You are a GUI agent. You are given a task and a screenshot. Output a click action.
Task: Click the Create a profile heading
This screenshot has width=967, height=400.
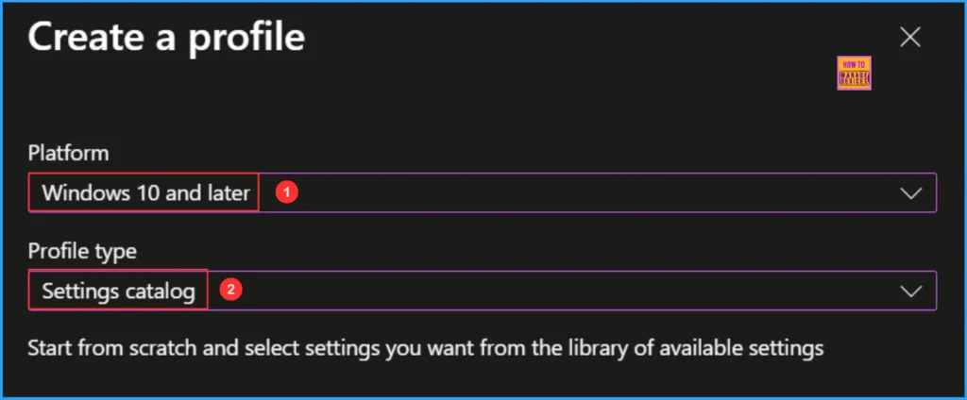[x=166, y=38]
